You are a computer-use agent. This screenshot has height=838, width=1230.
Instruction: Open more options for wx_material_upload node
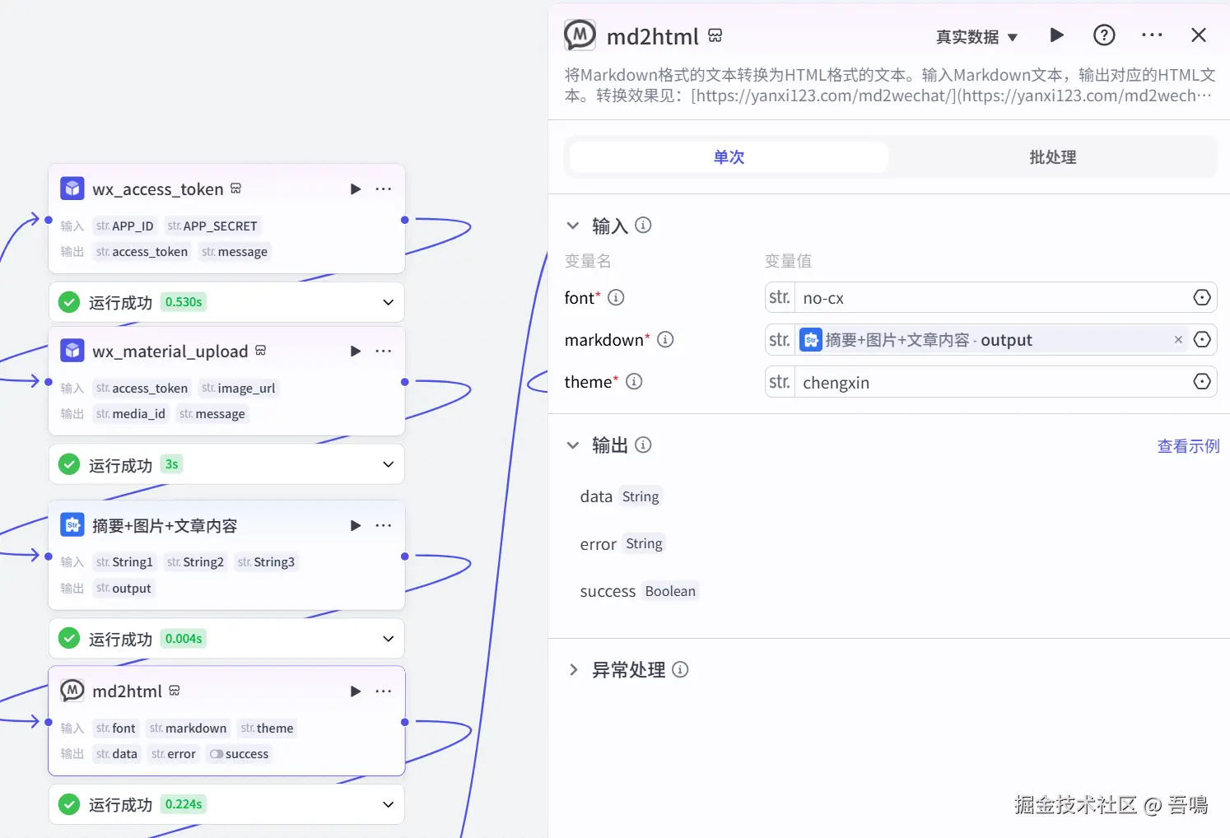tap(384, 351)
